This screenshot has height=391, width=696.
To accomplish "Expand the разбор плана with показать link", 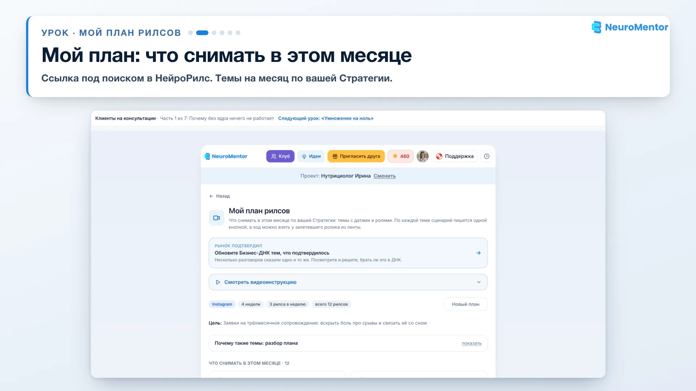I will point(471,344).
